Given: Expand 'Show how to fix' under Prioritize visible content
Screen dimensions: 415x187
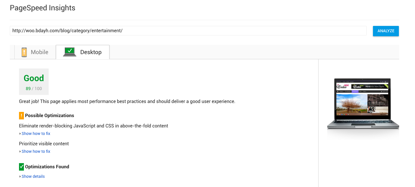Looking at the screenshot, I should pos(36,151).
